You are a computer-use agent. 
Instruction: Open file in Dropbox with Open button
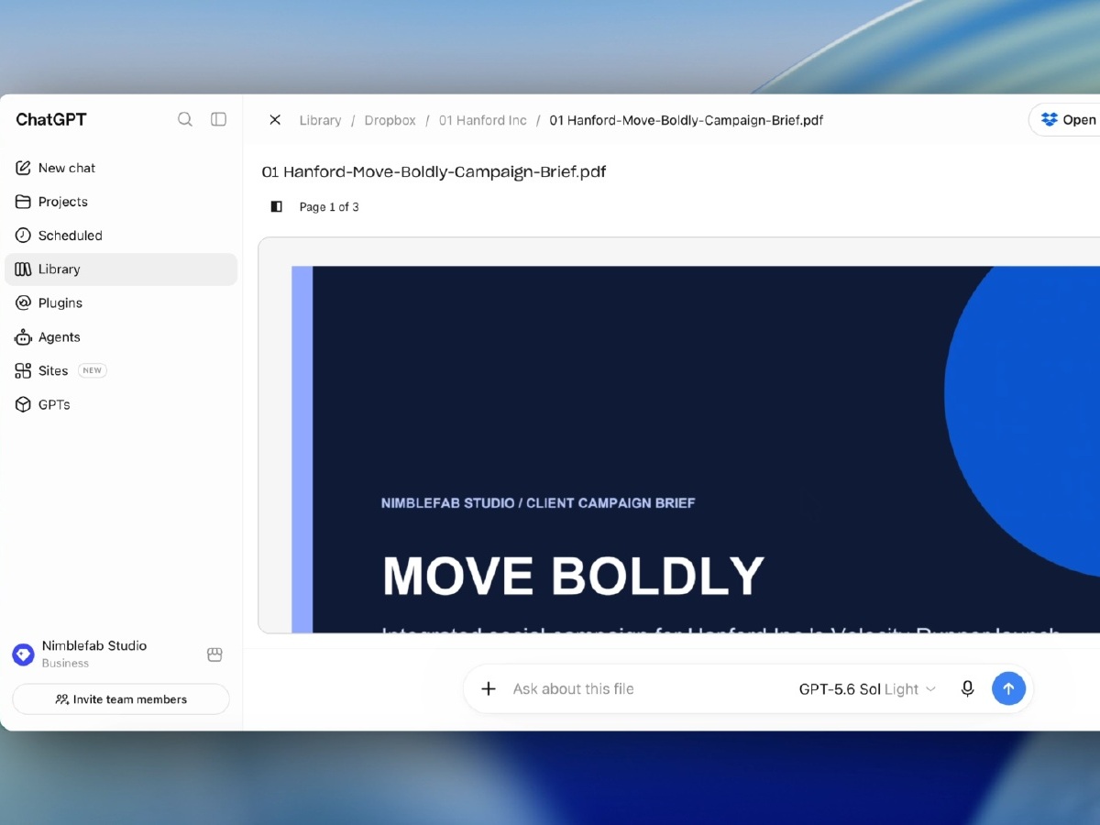click(x=1065, y=120)
